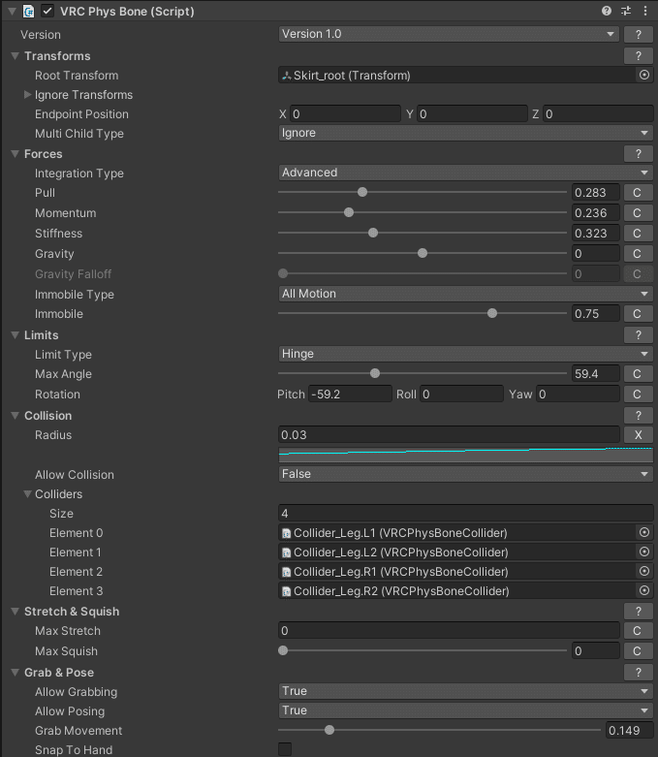Open the component's three-dot options menu
Viewport: 658px width, 757px height.
(x=645, y=12)
